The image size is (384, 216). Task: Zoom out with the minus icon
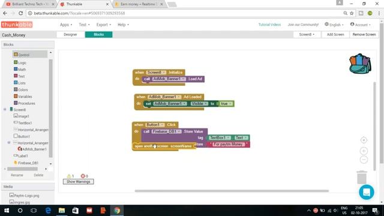pos(364,160)
